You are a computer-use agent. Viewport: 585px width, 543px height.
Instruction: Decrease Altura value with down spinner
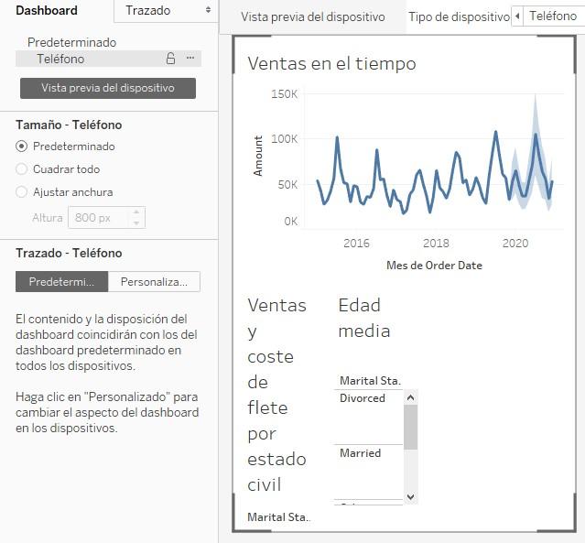pos(136,223)
